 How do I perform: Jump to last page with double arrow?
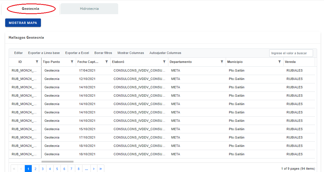point(101,169)
